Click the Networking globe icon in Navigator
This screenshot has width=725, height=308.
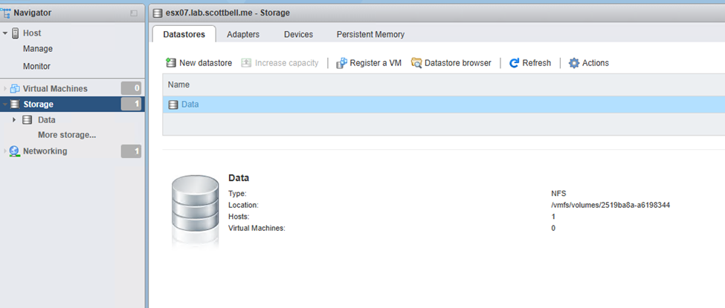(x=15, y=151)
